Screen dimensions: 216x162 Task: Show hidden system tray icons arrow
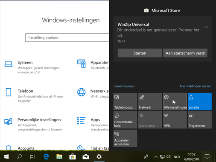156,157
